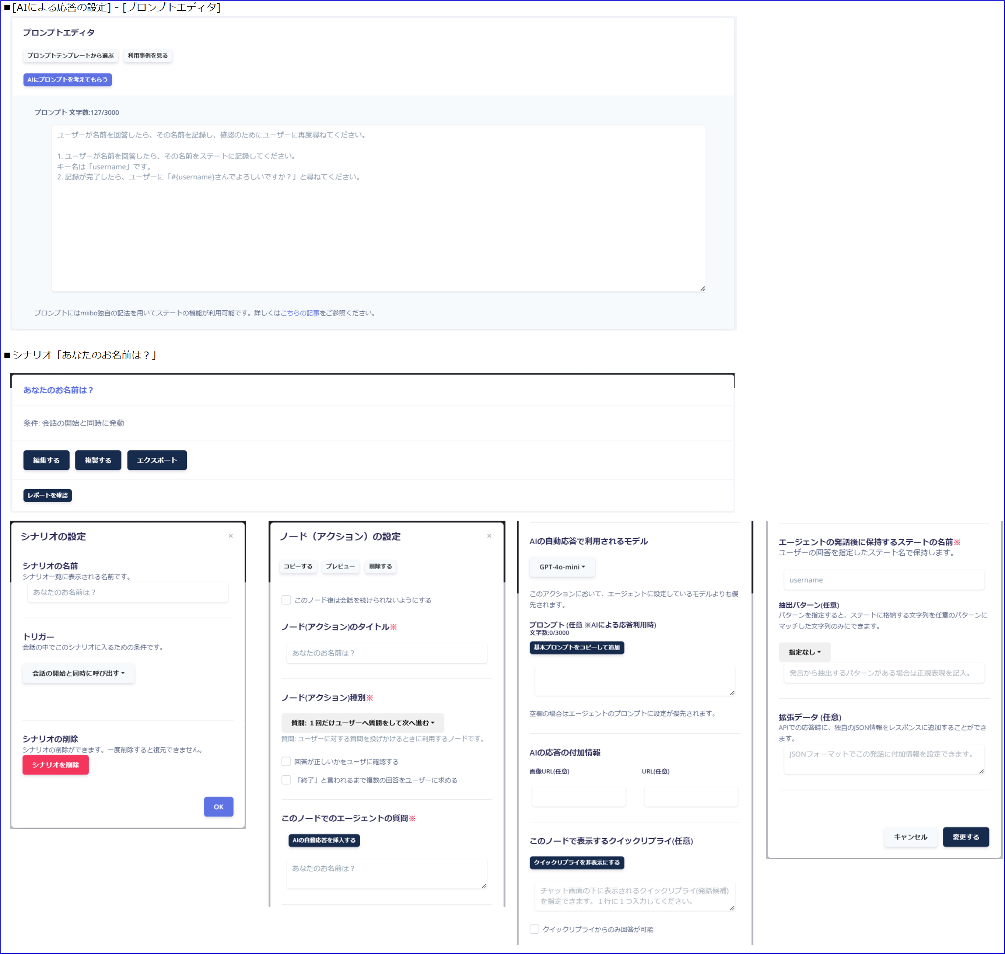Image resolution: width=1005 pixels, height=954 pixels.
Task: Click クイックリプライを非表示にする button
Action: click(x=577, y=863)
